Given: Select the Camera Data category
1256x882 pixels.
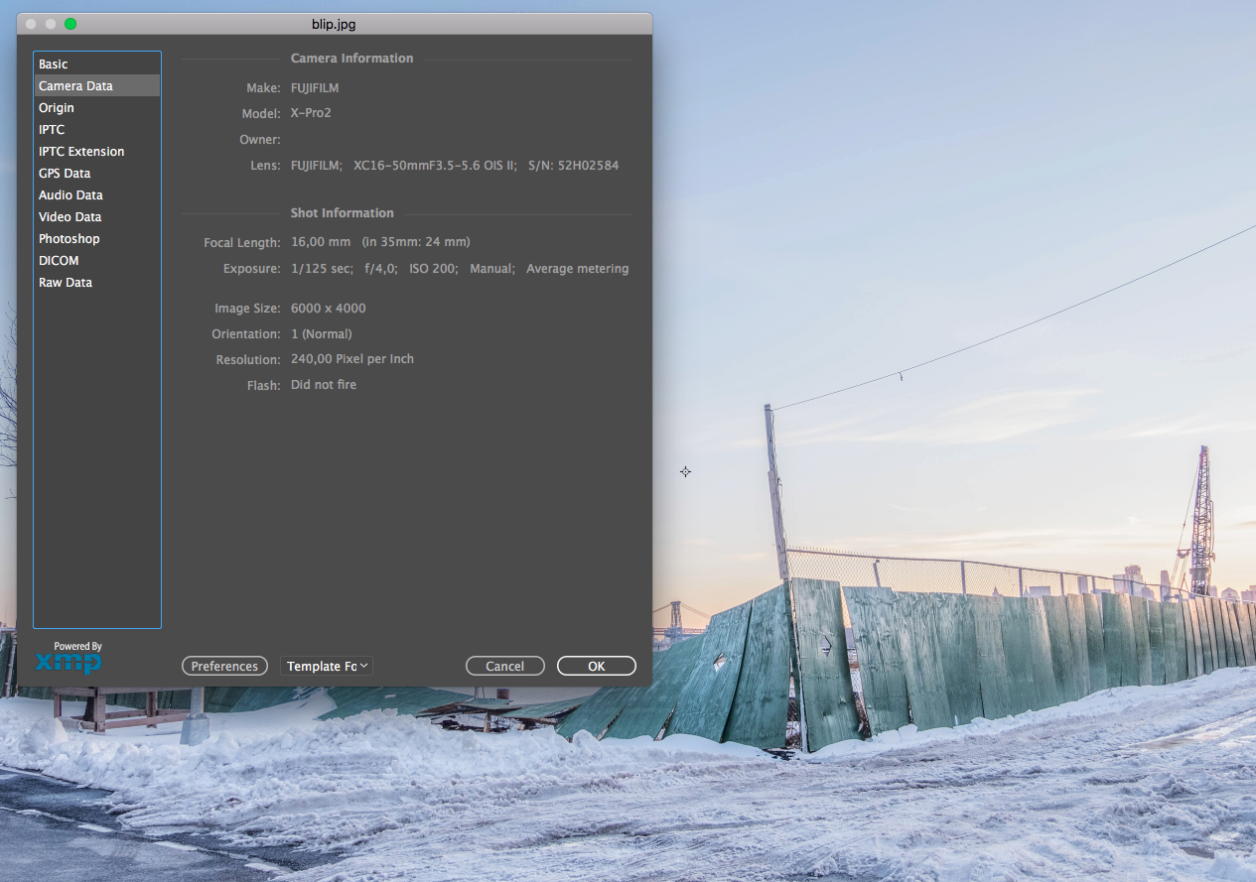Looking at the screenshot, I should [x=75, y=85].
